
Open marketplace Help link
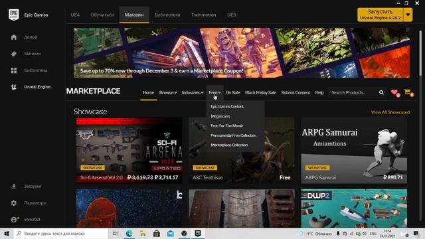(x=319, y=93)
